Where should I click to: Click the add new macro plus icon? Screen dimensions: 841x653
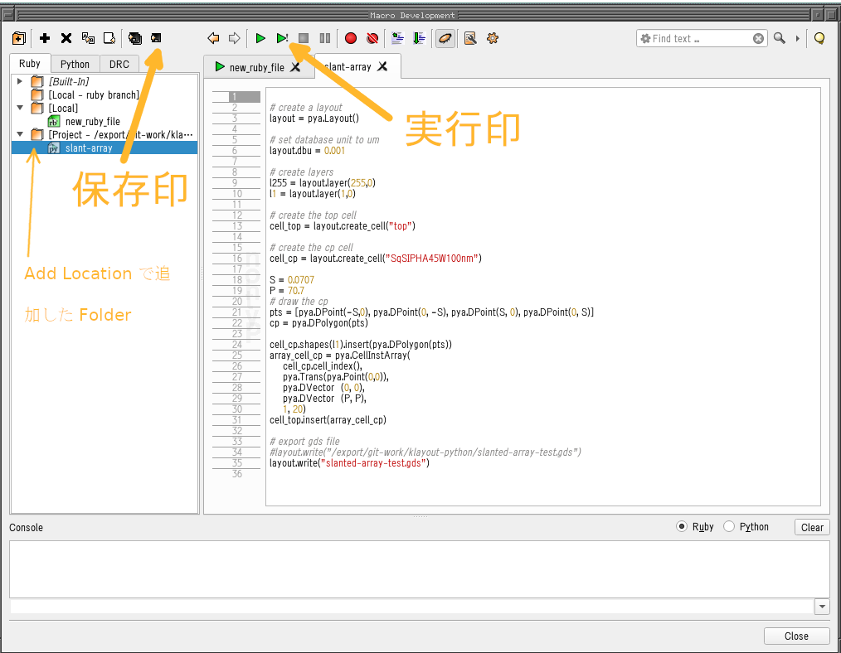45,38
